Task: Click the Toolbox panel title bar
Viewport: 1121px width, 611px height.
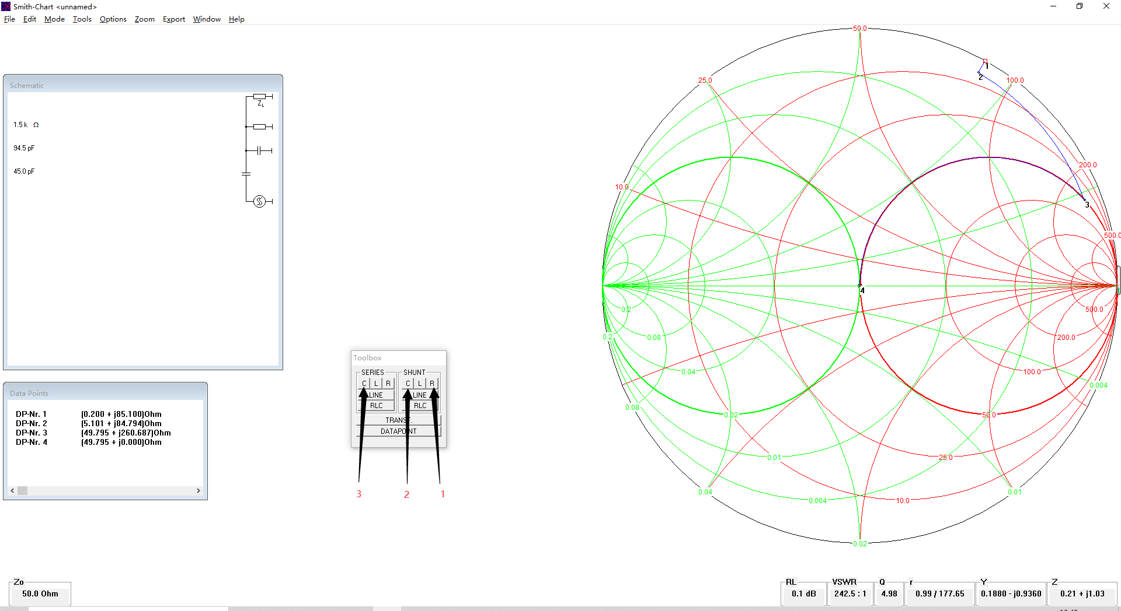Action: (x=398, y=357)
